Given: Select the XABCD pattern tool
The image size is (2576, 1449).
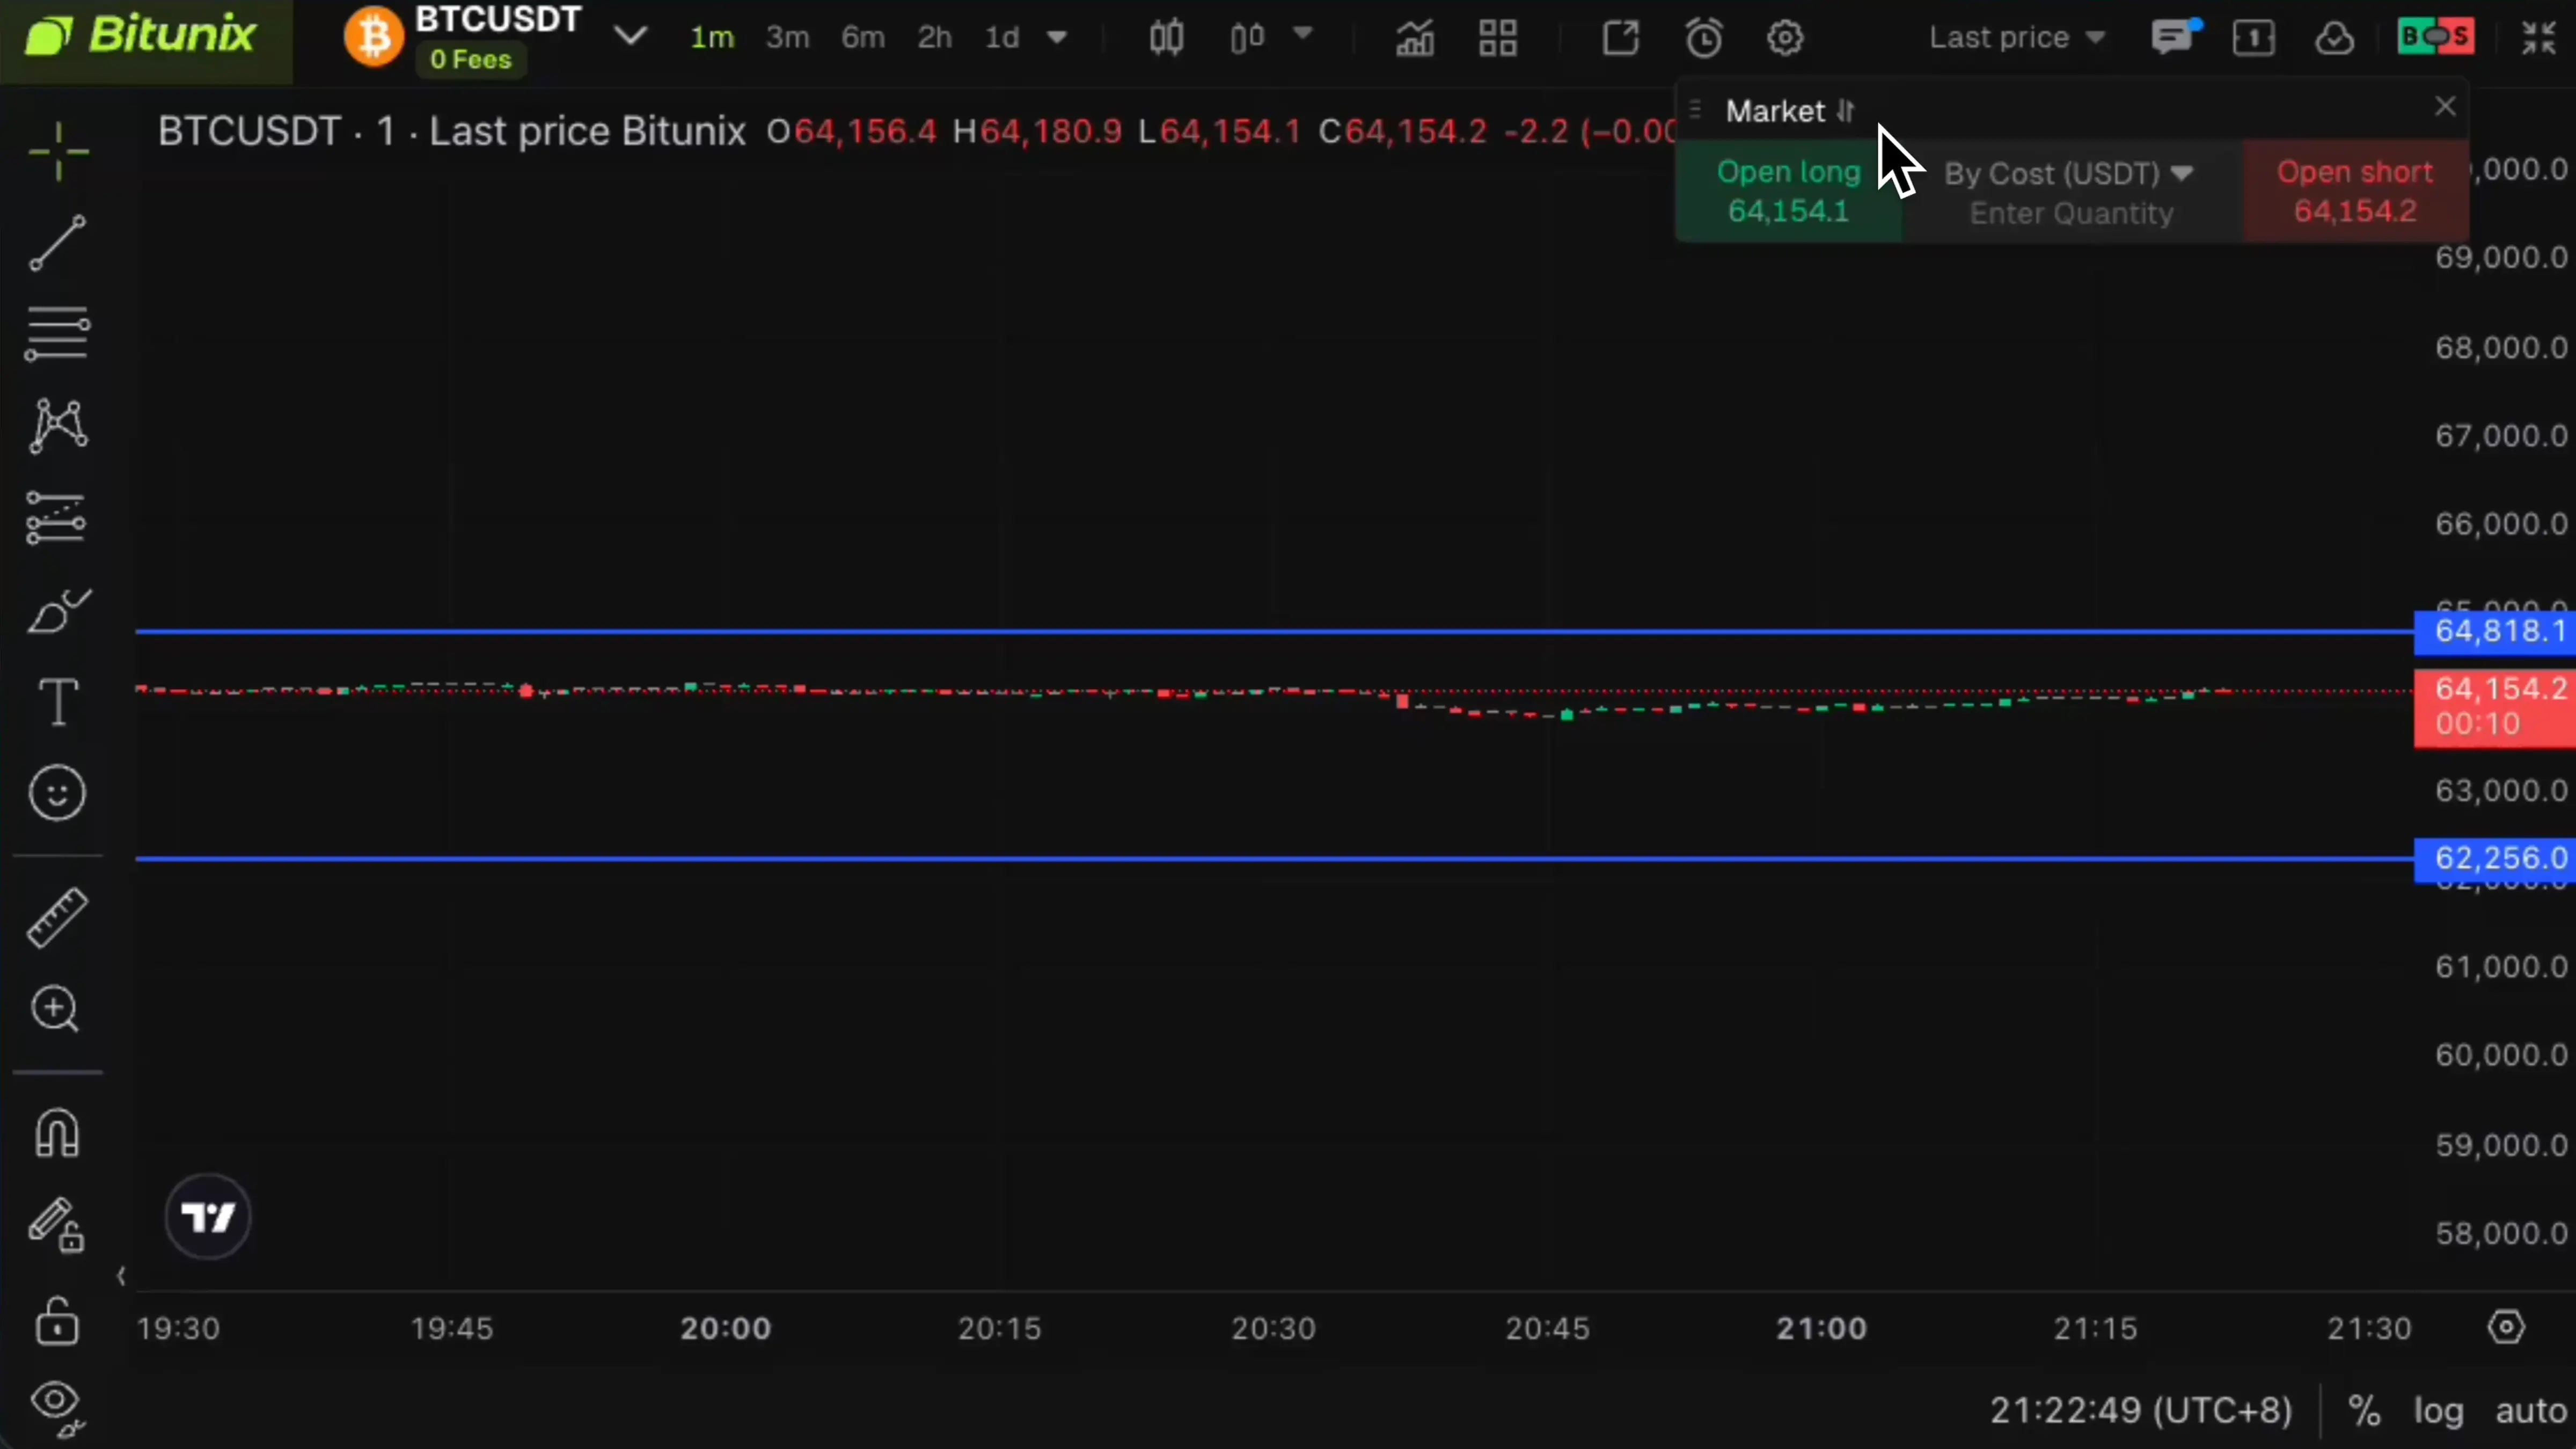Looking at the screenshot, I should point(58,425).
